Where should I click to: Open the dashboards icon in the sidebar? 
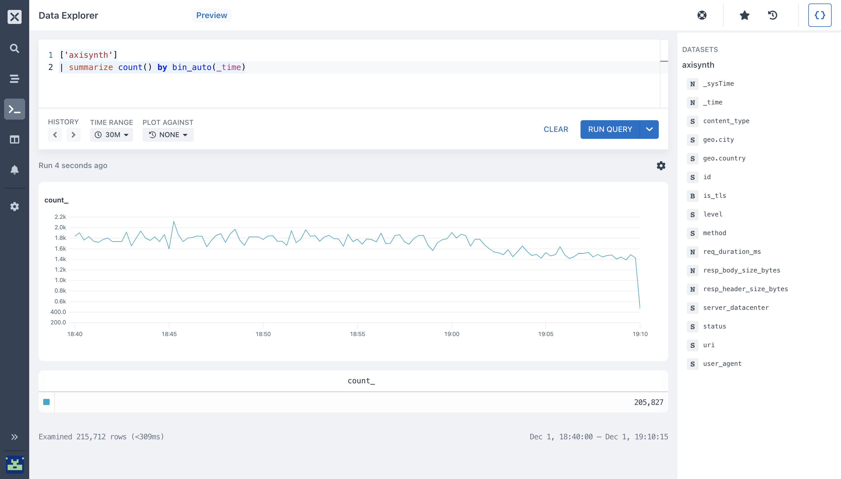(15, 139)
